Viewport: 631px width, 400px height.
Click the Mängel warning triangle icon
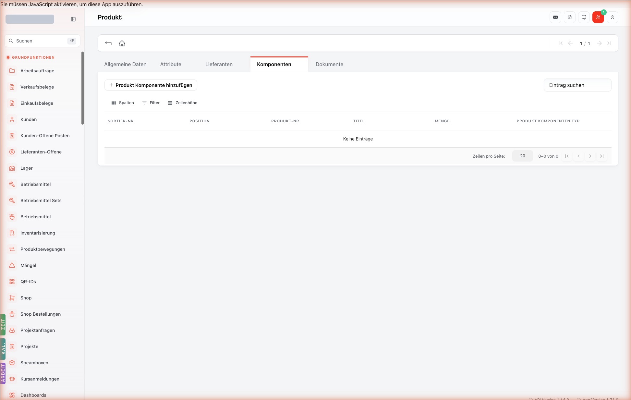[x=12, y=265]
